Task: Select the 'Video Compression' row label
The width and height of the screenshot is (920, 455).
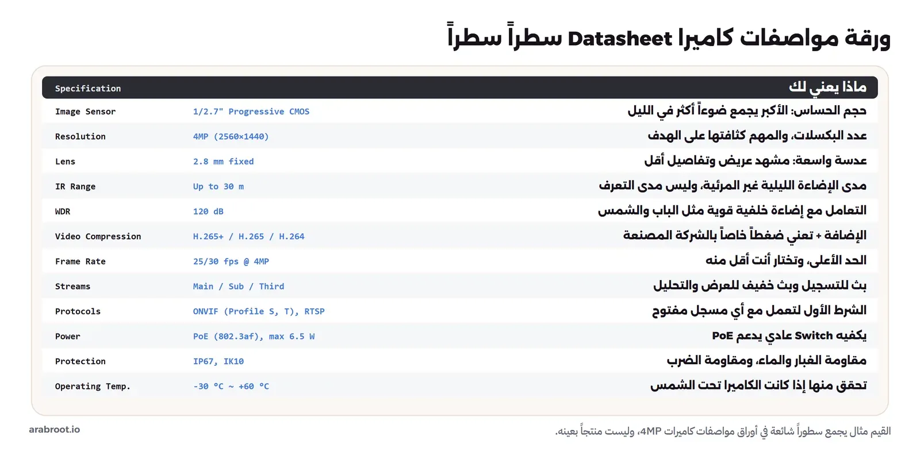Action: tap(98, 236)
